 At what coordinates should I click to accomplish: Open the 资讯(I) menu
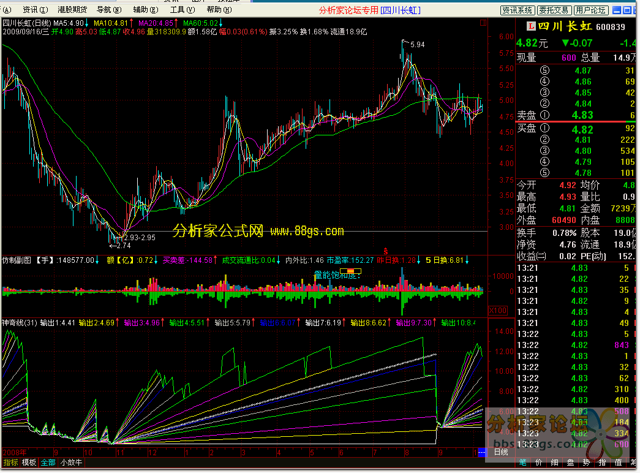pos(35,10)
